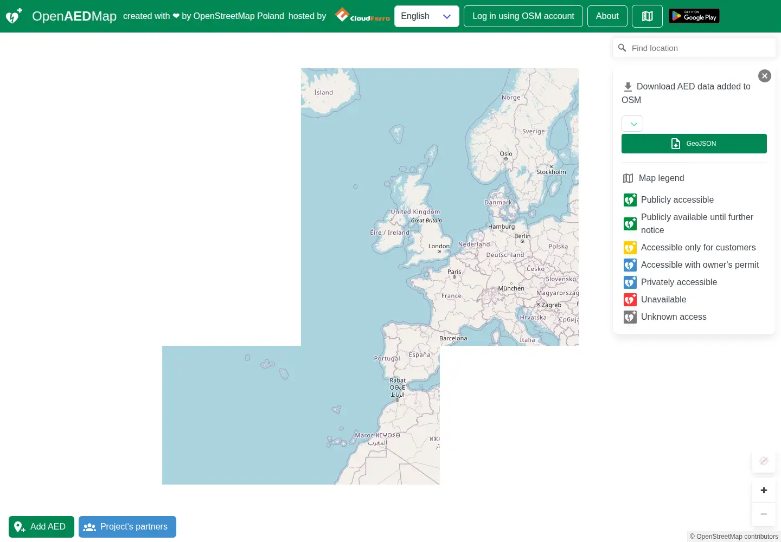Zoom out on the map
Screen dimensions: 781x542
(x=764, y=514)
